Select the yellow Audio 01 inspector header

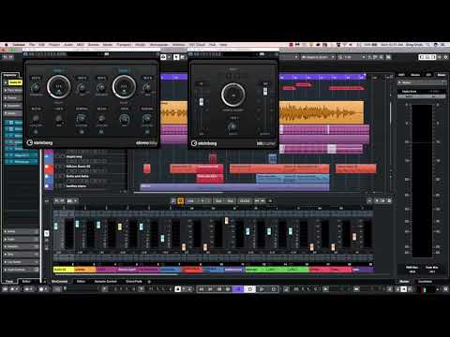coord(15,82)
